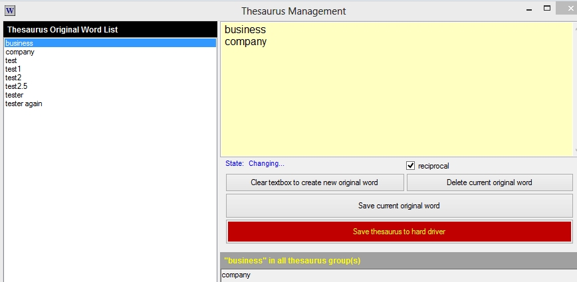
Task: Pick 'test1' in the word list
Action: (13, 69)
